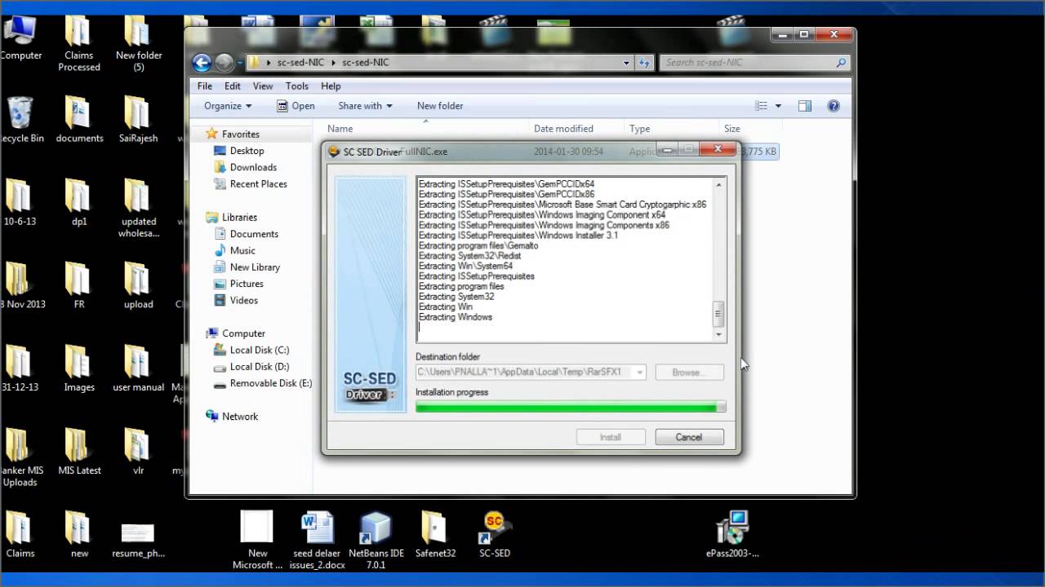Open the resume_ph... file on desktop

click(x=138, y=540)
